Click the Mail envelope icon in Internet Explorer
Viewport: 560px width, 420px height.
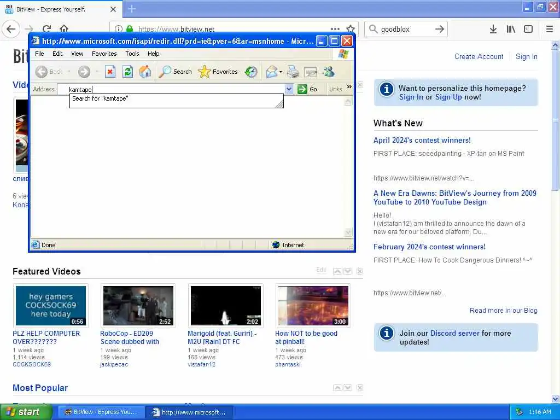(271, 72)
